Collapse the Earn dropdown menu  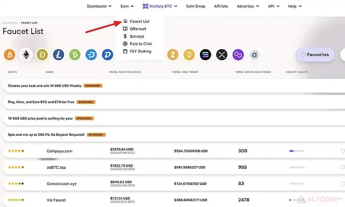[x=127, y=6]
